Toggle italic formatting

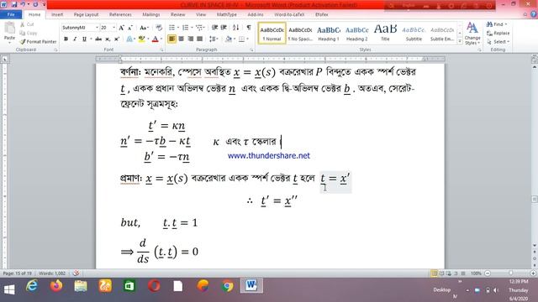point(75,39)
